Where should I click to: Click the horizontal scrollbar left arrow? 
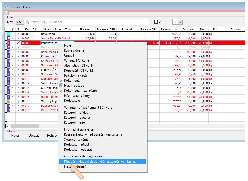click(x=8, y=127)
